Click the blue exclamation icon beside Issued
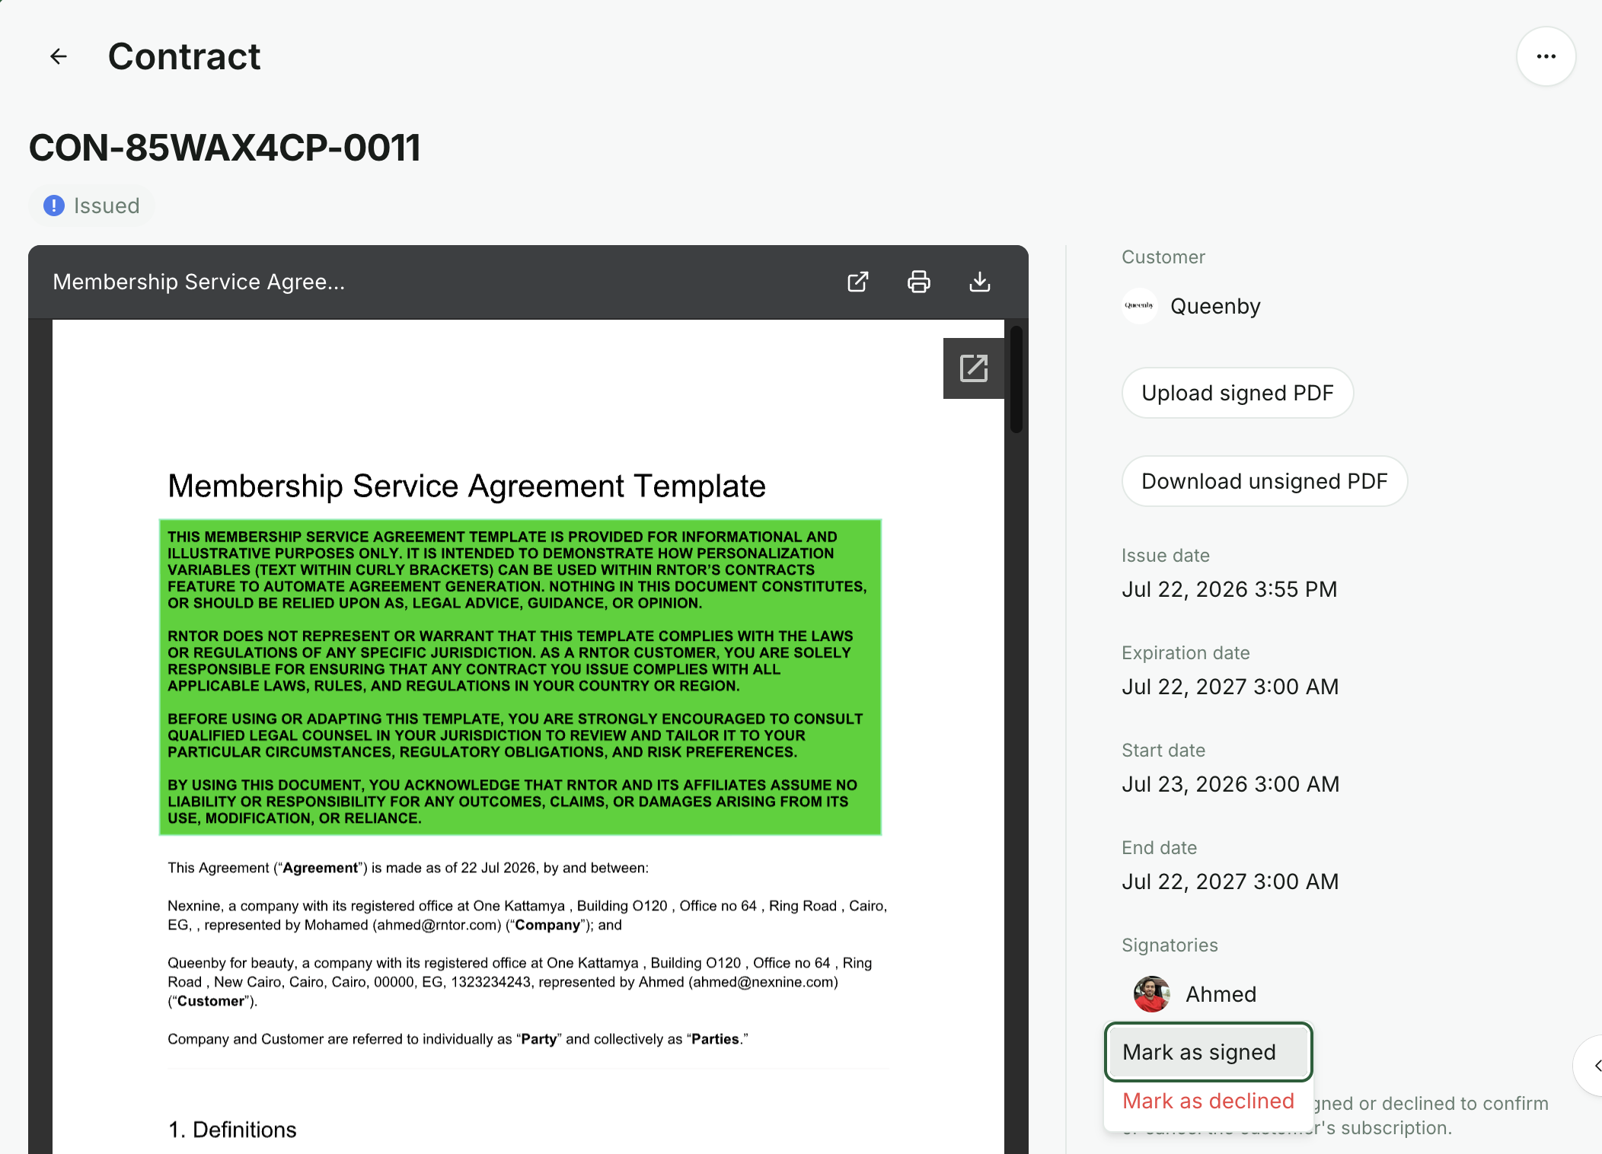Viewport: 1602px width, 1154px height. click(x=54, y=206)
